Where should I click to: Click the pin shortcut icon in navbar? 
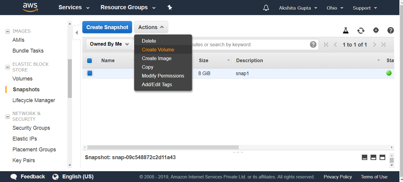tap(170, 8)
